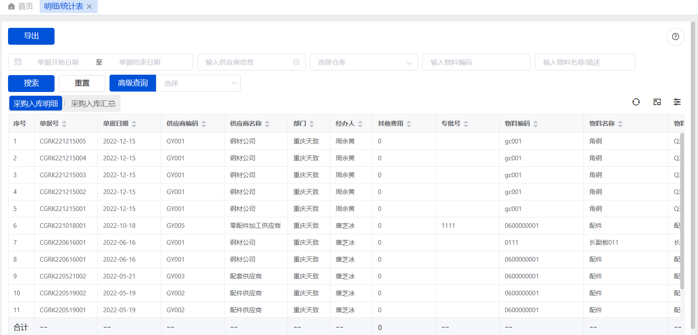Select cell CGRK221215004

[63, 158]
